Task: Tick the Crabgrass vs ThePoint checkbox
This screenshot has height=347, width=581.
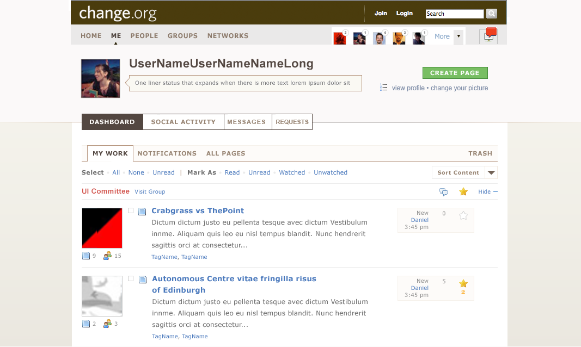Action: coord(131,210)
